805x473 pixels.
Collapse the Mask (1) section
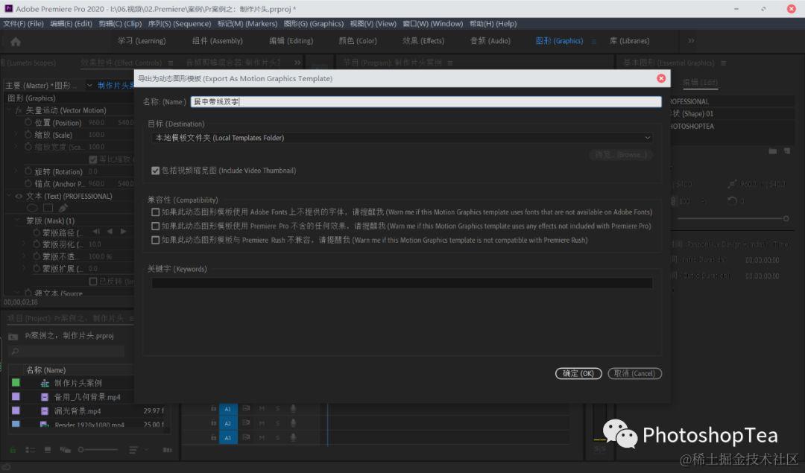point(17,220)
